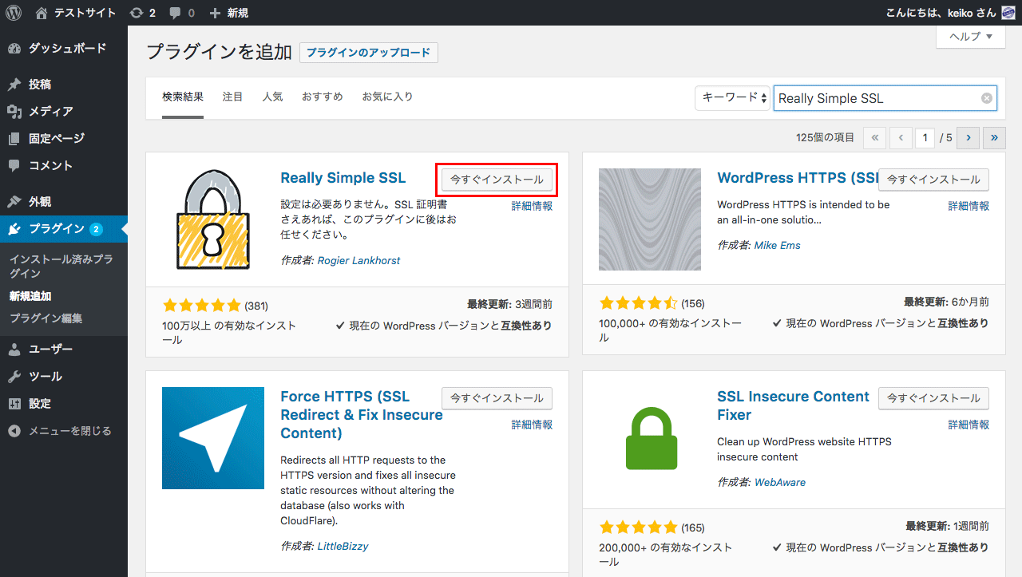1022x577 pixels.
Task: Select 新規追加 in the plugins submenu
Action: tap(30, 296)
